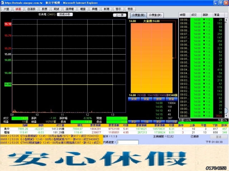Go back with the 上一頁 button

pos(120,15)
